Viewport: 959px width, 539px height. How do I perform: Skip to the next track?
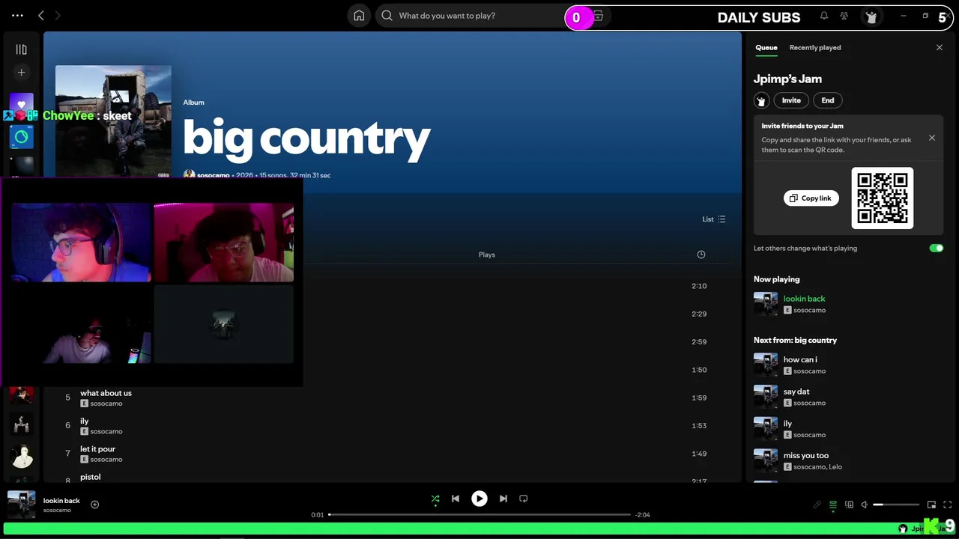coord(503,499)
